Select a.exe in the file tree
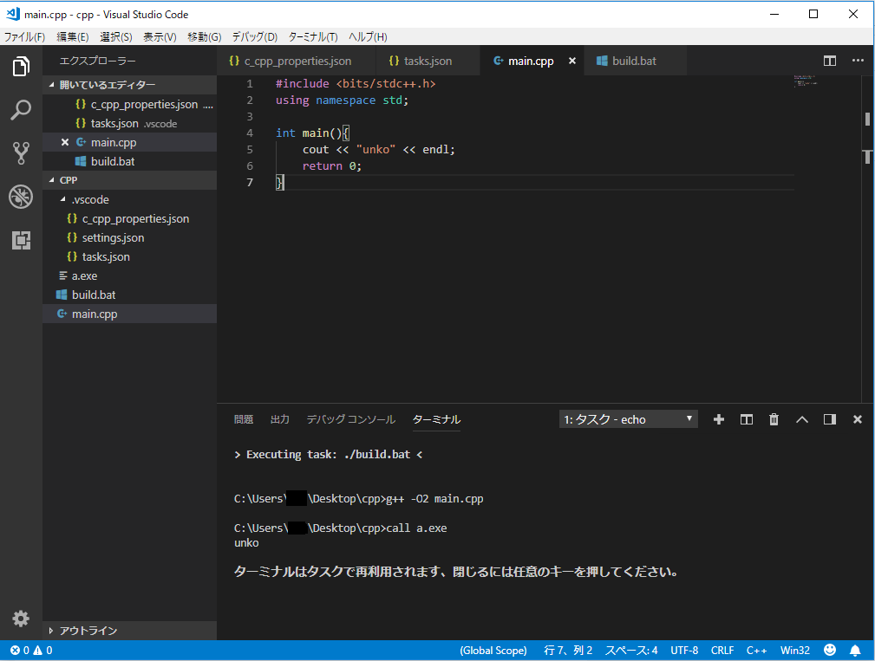Screen dimensions: 875x661 tap(129, 275)
